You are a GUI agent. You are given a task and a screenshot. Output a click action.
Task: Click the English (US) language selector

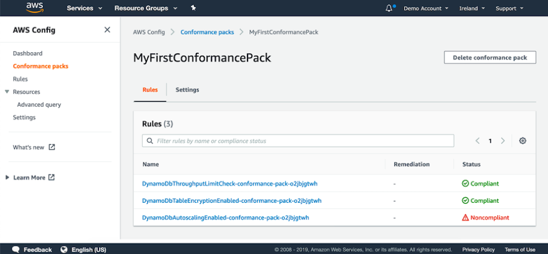click(x=89, y=250)
